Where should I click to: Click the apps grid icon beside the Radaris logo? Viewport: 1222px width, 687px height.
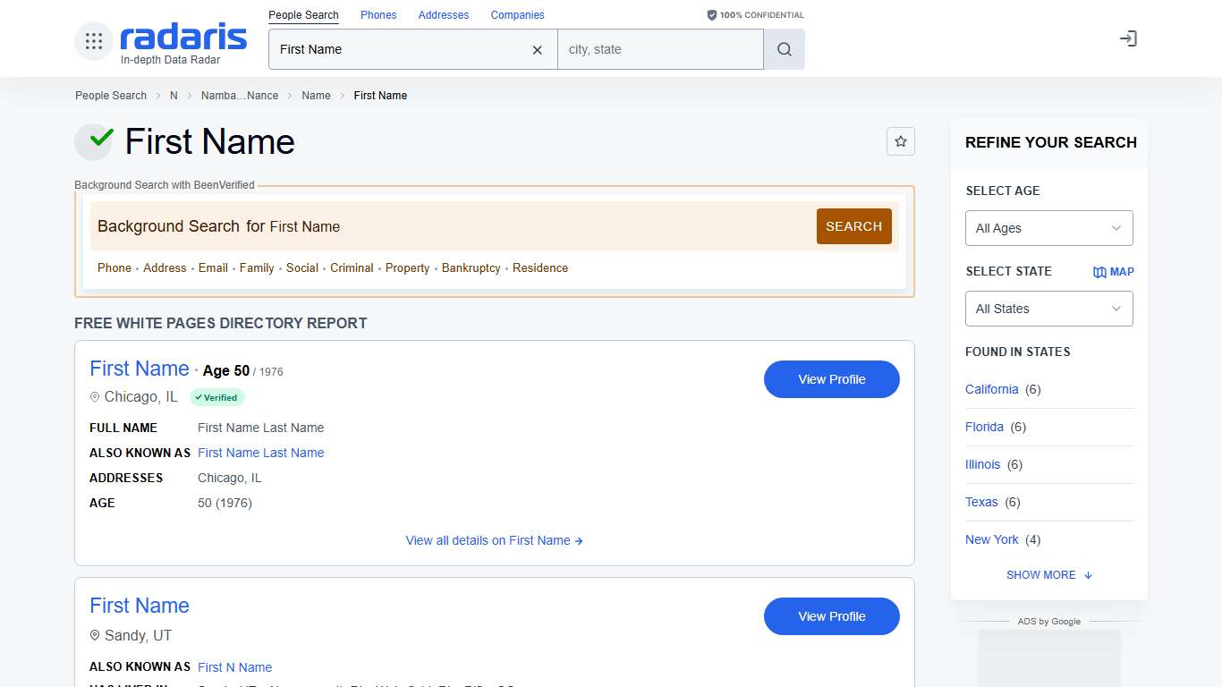coord(93,39)
